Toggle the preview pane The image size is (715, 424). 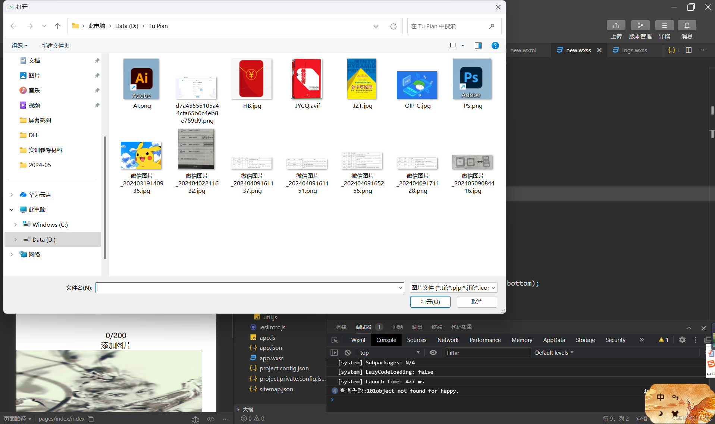[478, 45]
